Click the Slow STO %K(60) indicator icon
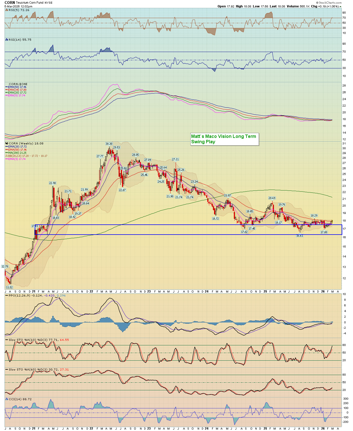353x431 pixels. (7, 369)
